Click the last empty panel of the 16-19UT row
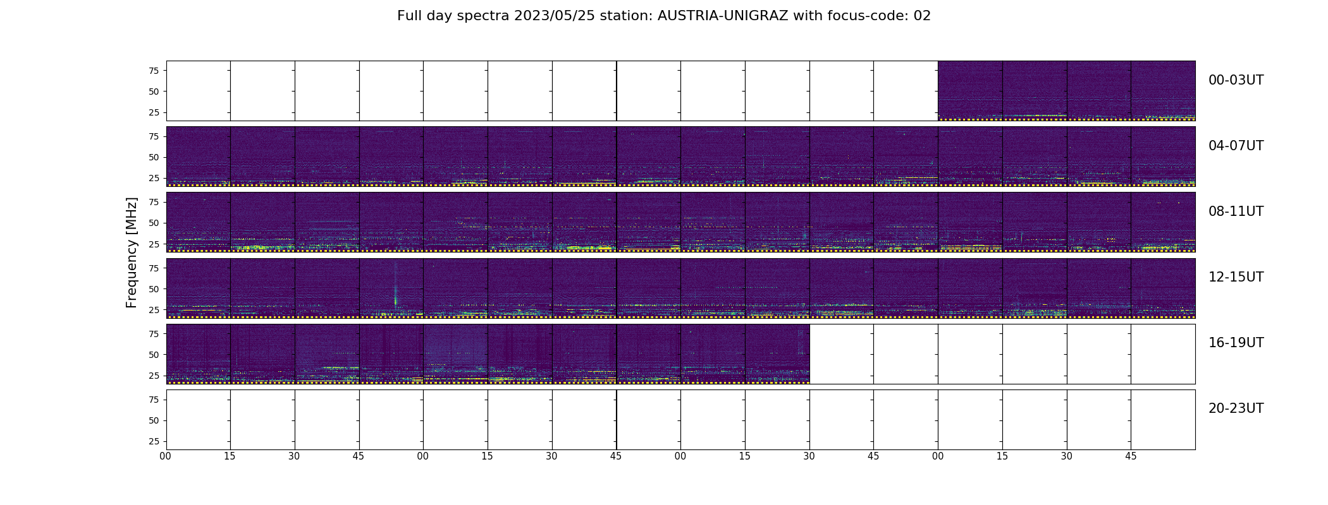1328x505 pixels. click(1163, 353)
